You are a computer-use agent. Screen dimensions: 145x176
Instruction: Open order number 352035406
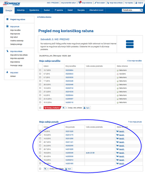[x=69, y=81]
